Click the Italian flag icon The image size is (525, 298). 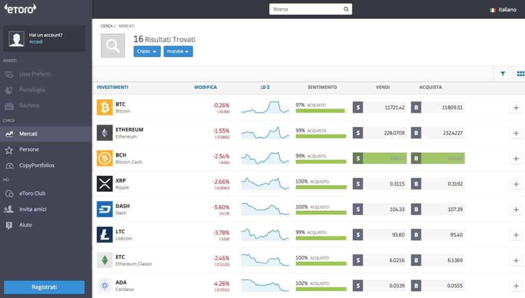493,10
